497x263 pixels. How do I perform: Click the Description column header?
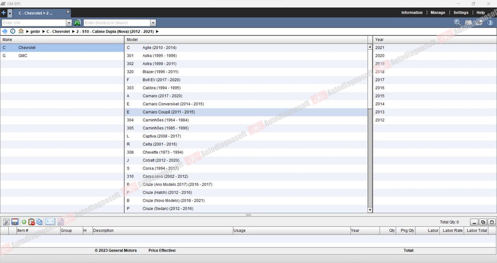point(162,231)
